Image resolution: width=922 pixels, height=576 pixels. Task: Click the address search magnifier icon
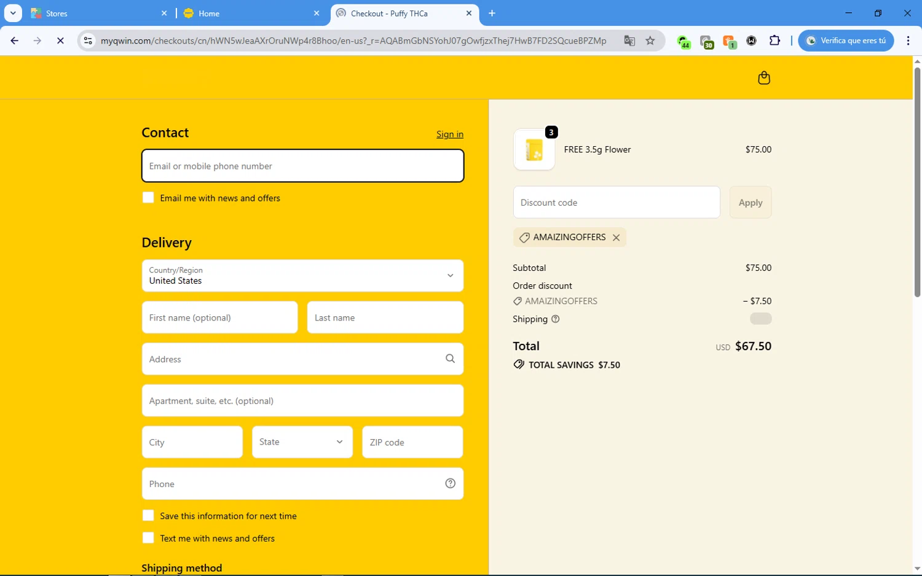pyautogui.click(x=450, y=359)
